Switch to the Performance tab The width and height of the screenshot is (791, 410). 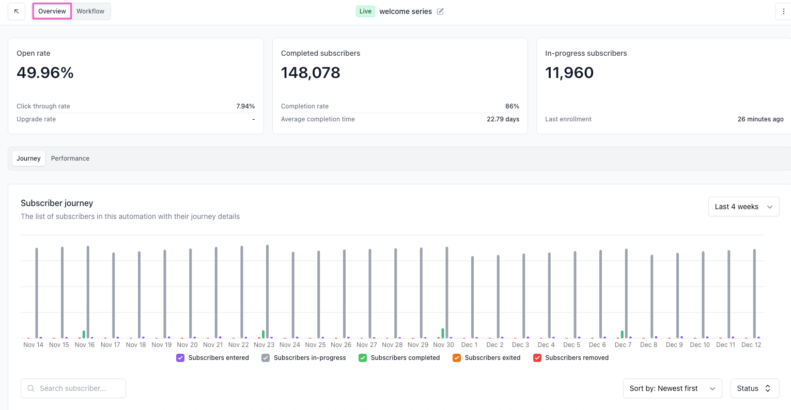(70, 159)
